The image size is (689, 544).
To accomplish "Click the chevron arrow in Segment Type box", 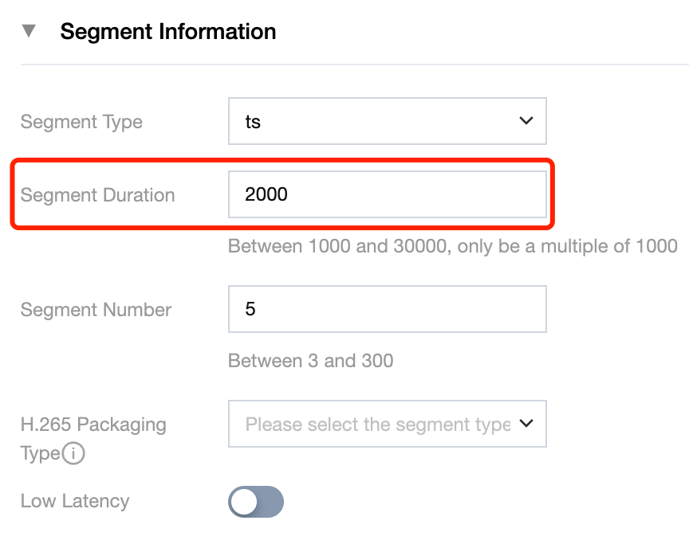I will click(526, 121).
